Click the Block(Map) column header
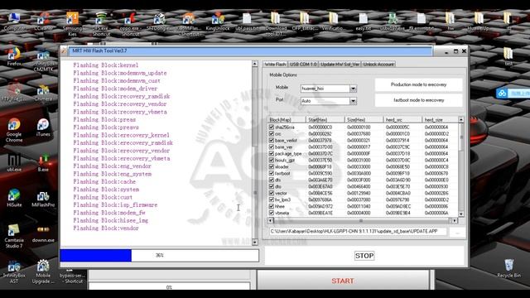Image resolution: width=530 pixels, height=298 pixels. click(287, 120)
